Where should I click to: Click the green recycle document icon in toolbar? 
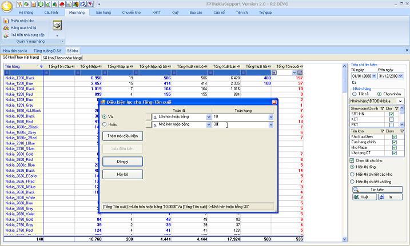click(47, 4)
